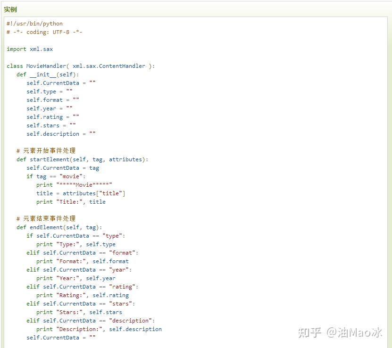Click the 'print "Year:", self.year' line
The image size is (392, 348).
tap(76, 279)
